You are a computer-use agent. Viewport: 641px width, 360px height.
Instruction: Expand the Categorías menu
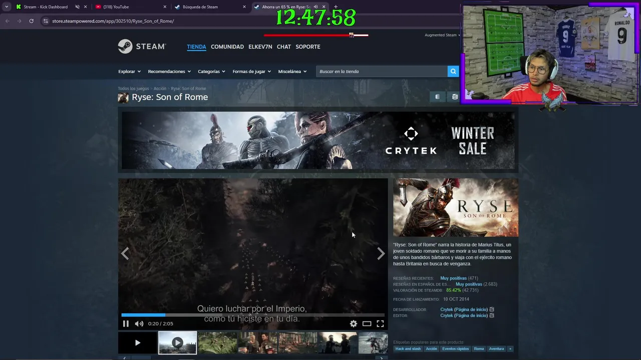[211, 71]
